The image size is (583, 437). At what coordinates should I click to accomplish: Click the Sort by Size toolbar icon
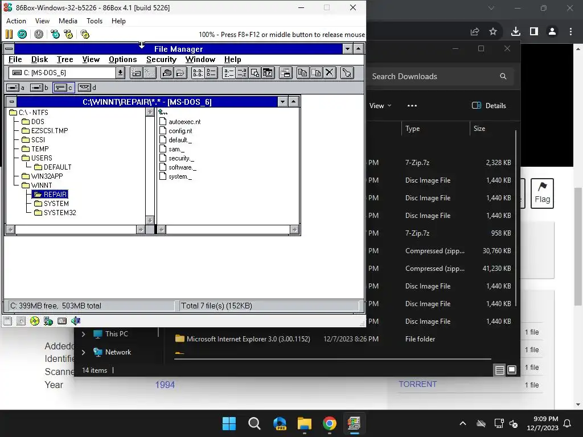point(255,73)
